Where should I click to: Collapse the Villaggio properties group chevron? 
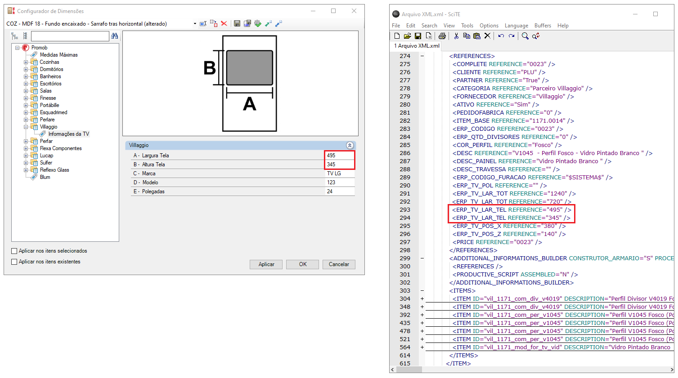[350, 145]
